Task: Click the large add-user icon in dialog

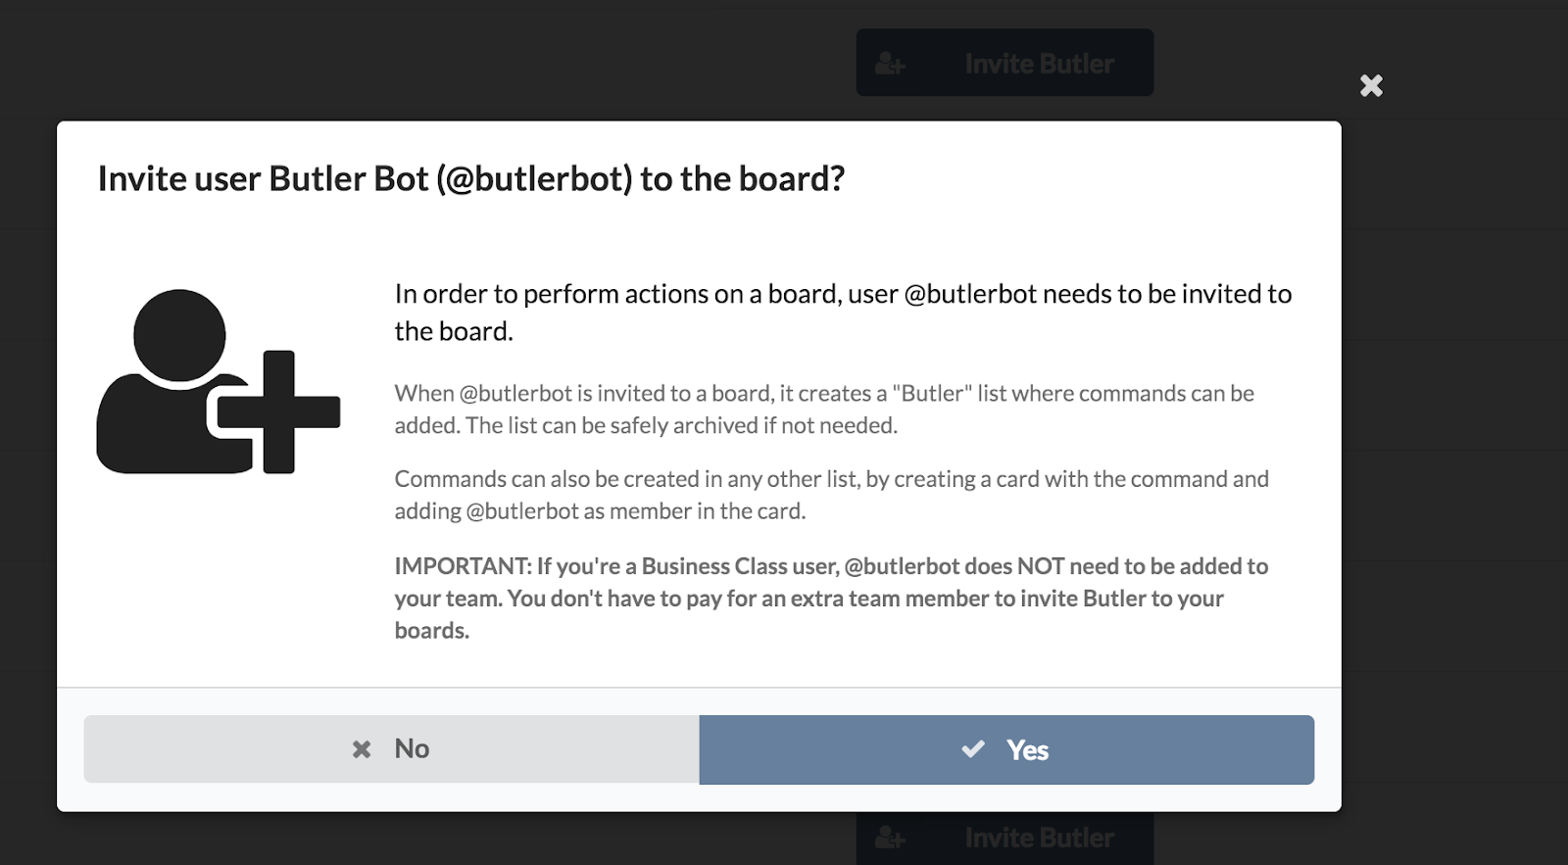Action: 219,382
